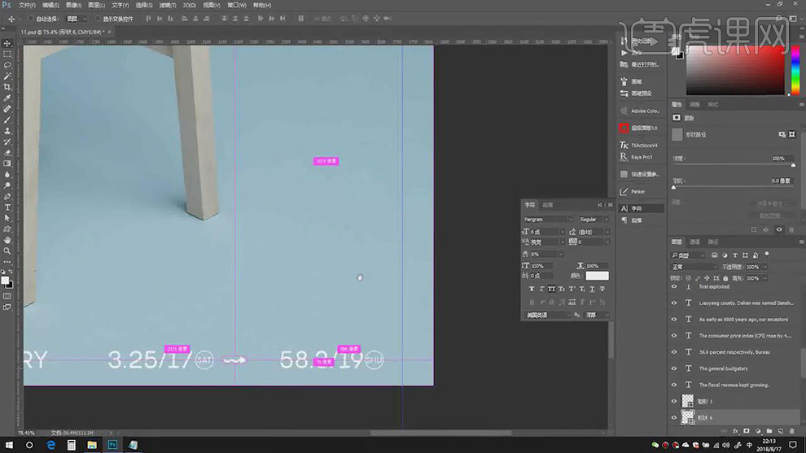806x453 pixels.
Task: Select the Pen tool
Action: (7, 197)
